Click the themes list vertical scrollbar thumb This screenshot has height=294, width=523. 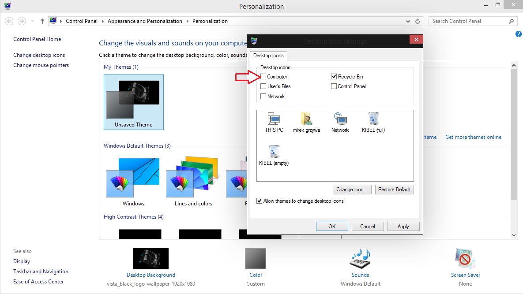tap(514, 134)
